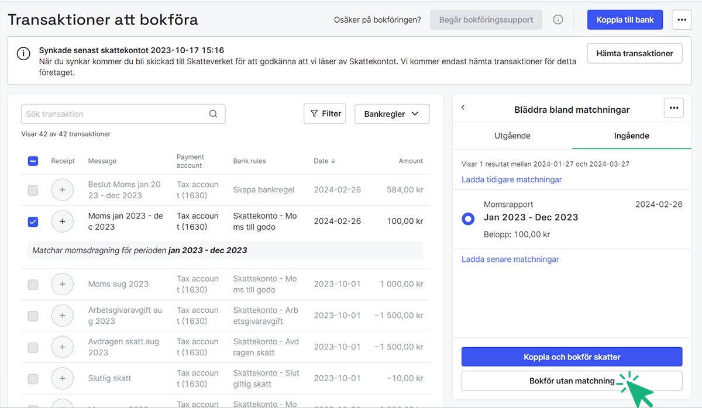Click inside the Sök transaktion search field
702x408 pixels.
tap(105, 113)
